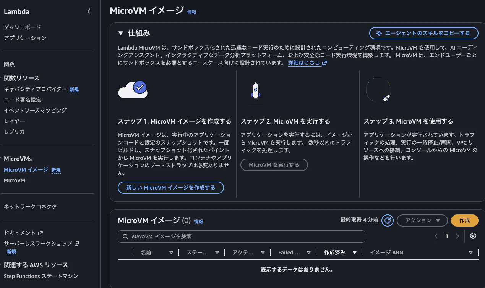Collapse the Lambda sidebar with chevron
Screen dimensions: 485x288
pos(89,11)
